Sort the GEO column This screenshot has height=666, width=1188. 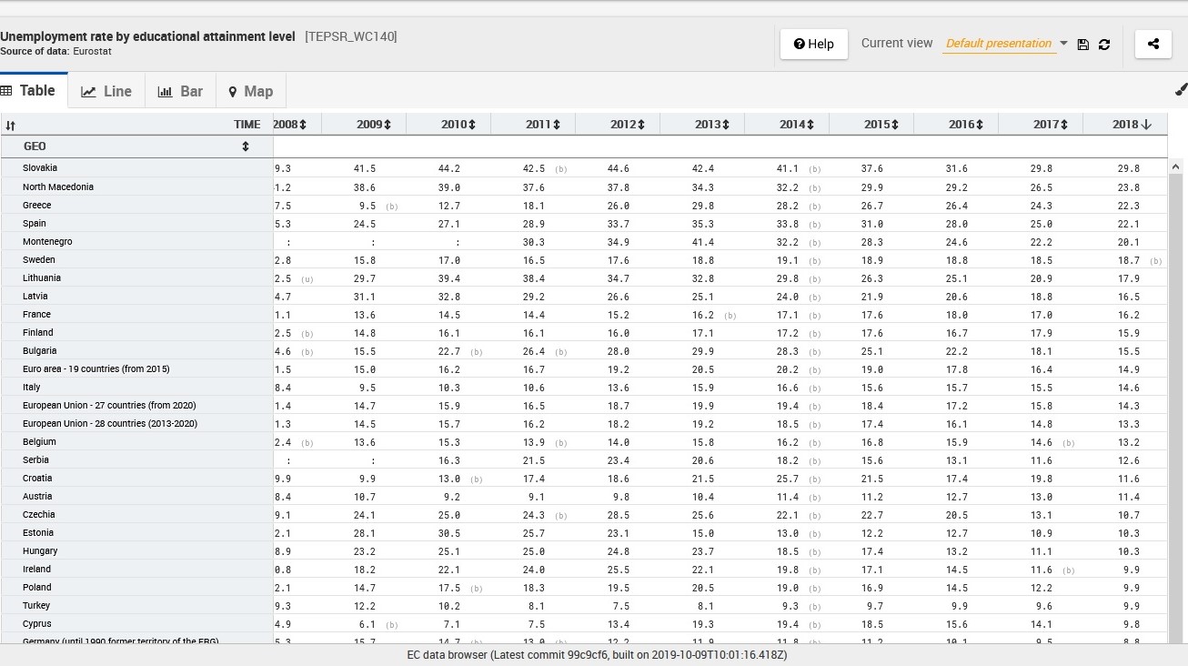(245, 146)
